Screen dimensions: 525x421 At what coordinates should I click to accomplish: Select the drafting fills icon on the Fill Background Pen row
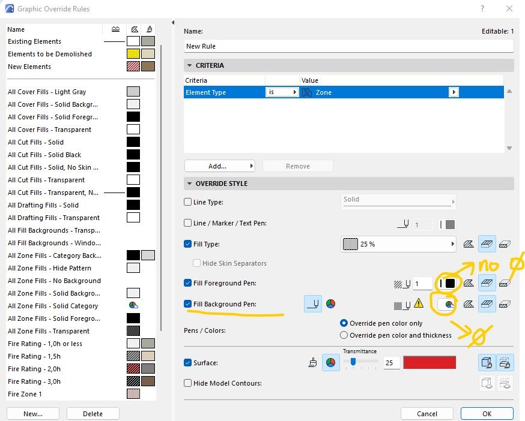tap(469, 304)
